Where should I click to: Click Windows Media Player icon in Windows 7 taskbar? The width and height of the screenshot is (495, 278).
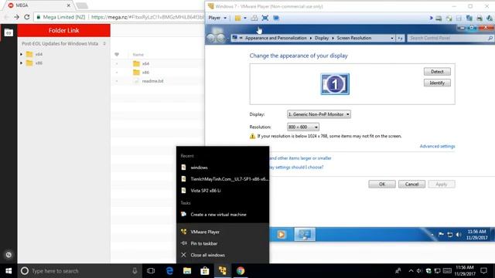[x=281, y=235]
